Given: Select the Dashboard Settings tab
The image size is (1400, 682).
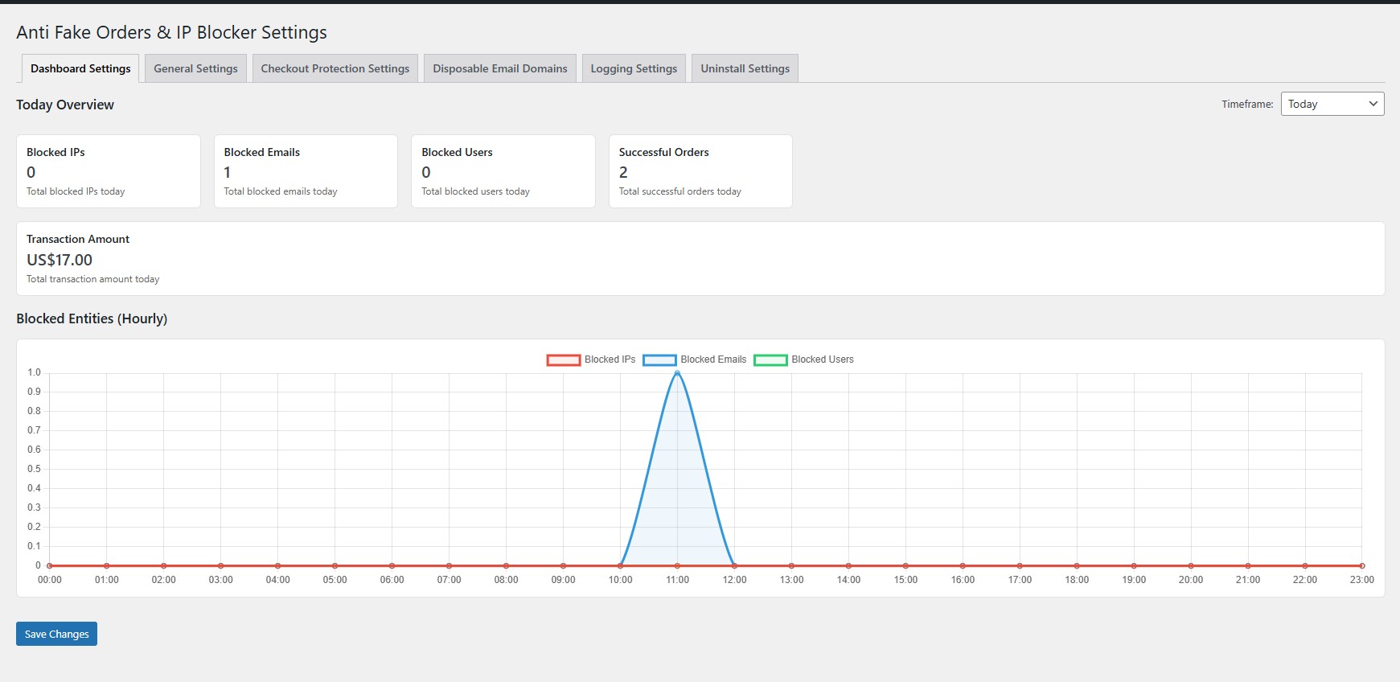Looking at the screenshot, I should tap(80, 68).
